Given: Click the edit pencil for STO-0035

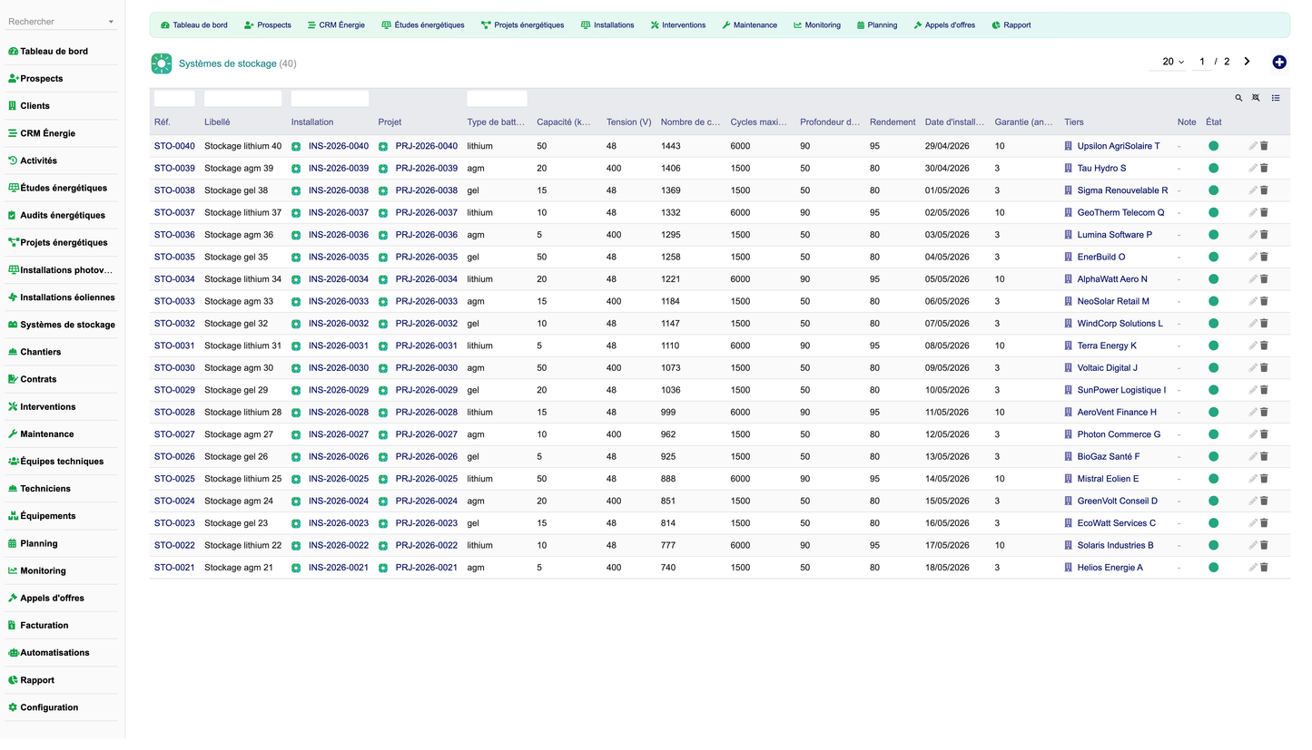Looking at the screenshot, I should point(1253,257).
